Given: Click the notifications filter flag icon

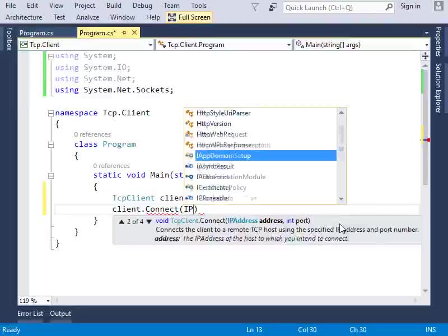Looking at the screenshot, I should coord(255,7).
